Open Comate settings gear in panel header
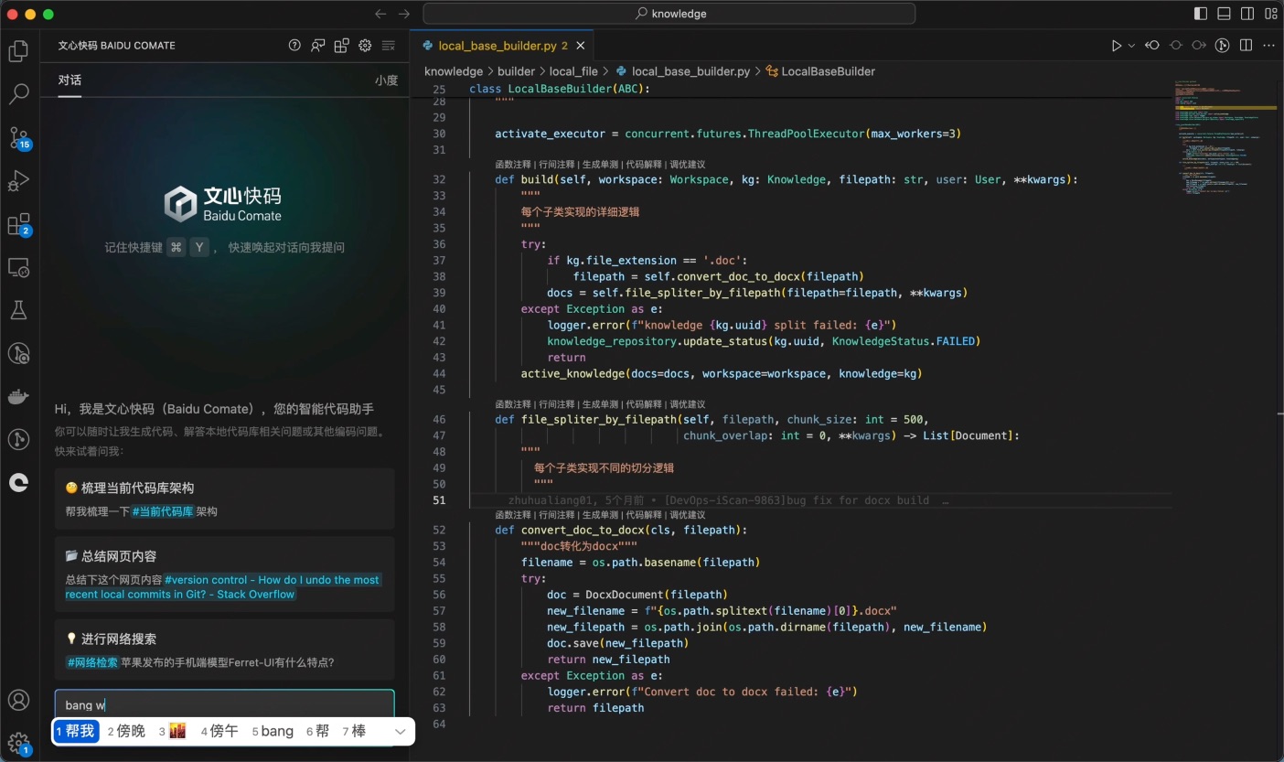1284x762 pixels. pos(365,45)
